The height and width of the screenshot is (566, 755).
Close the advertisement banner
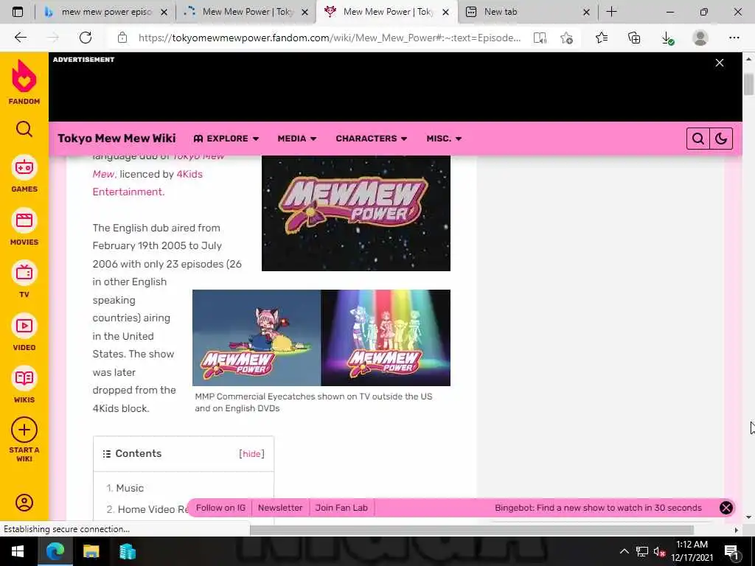tap(720, 63)
